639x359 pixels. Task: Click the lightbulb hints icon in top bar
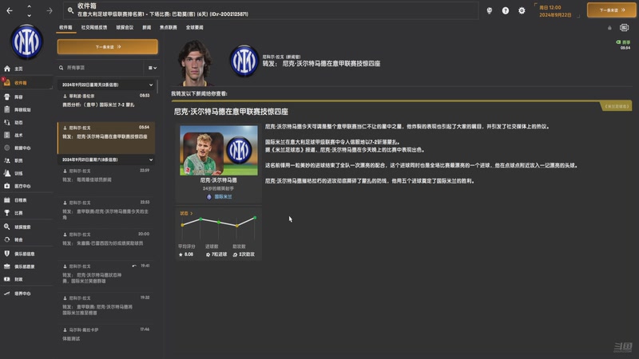490,10
